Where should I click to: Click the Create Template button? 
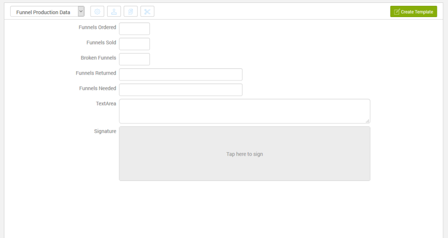(x=413, y=12)
